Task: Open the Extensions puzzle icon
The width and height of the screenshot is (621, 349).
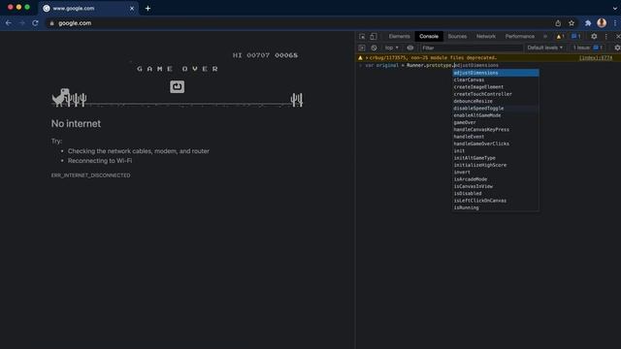Action: [x=588, y=23]
